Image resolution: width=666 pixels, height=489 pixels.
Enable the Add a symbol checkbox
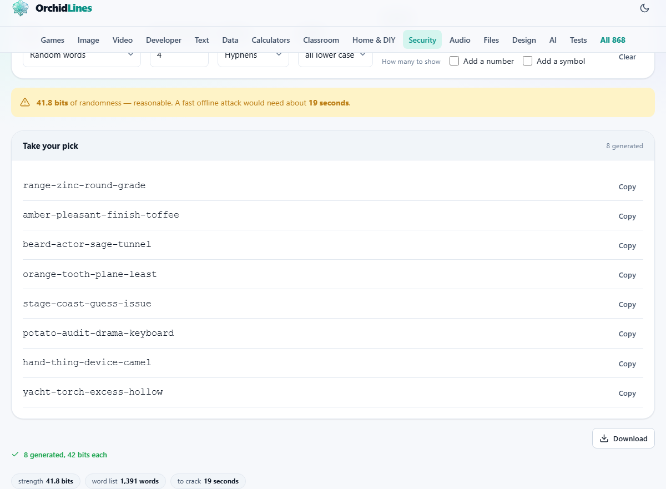(x=527, y=61)
